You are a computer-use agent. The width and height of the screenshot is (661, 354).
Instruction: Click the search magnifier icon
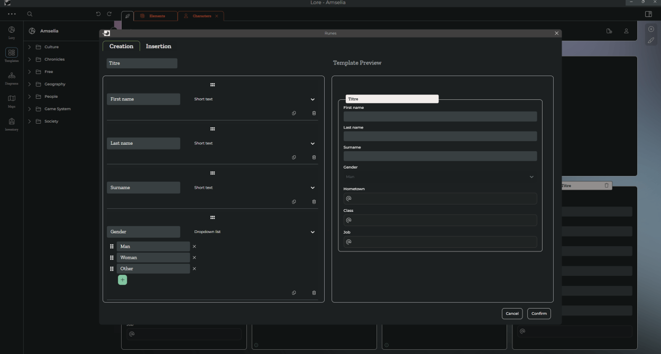(30, 14)
